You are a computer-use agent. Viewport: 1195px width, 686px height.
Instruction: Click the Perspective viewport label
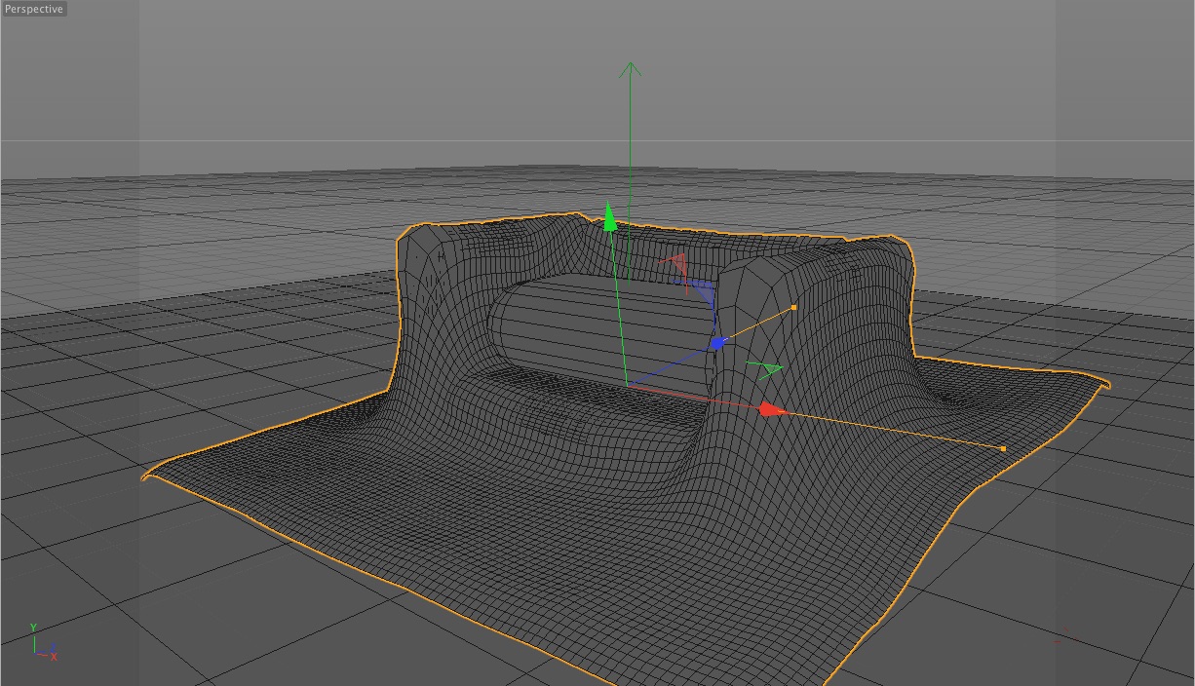pyautogui.click(x=34, y=9)
